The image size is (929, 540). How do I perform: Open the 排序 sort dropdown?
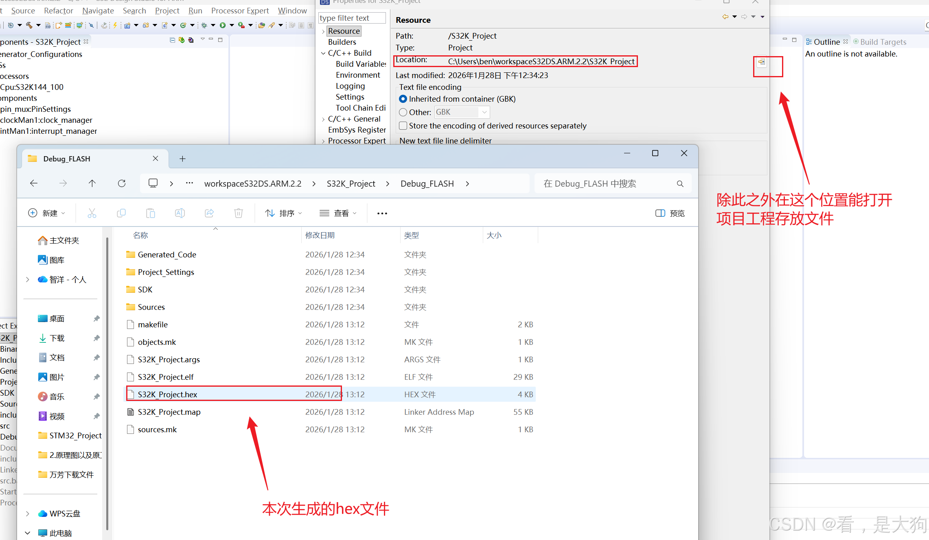[283, 213]
